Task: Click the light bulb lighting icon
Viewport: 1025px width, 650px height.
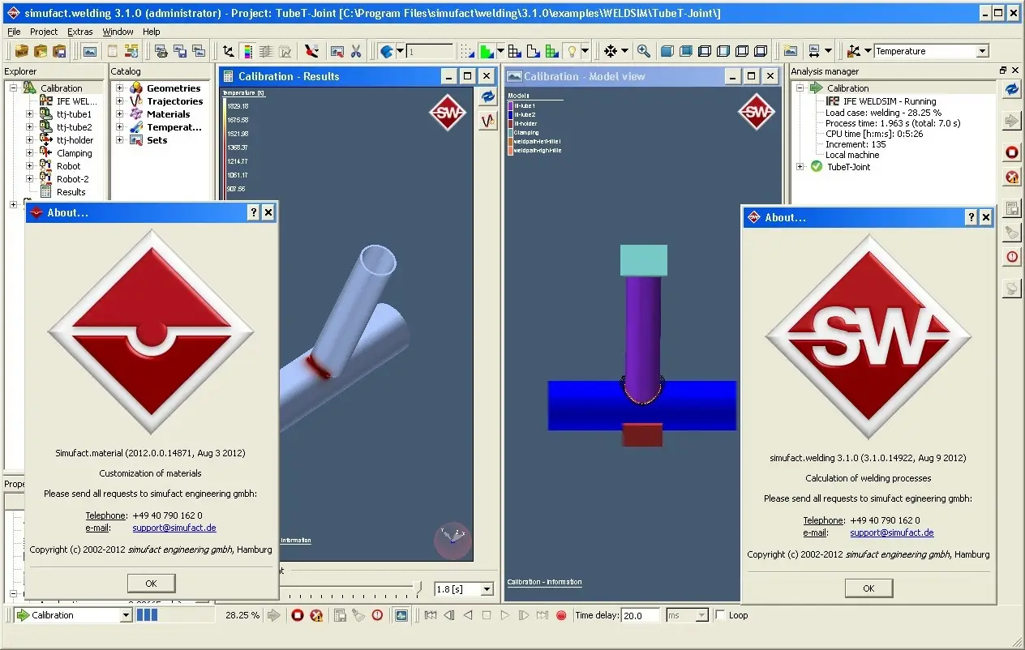Action: [x=573, y=51]
